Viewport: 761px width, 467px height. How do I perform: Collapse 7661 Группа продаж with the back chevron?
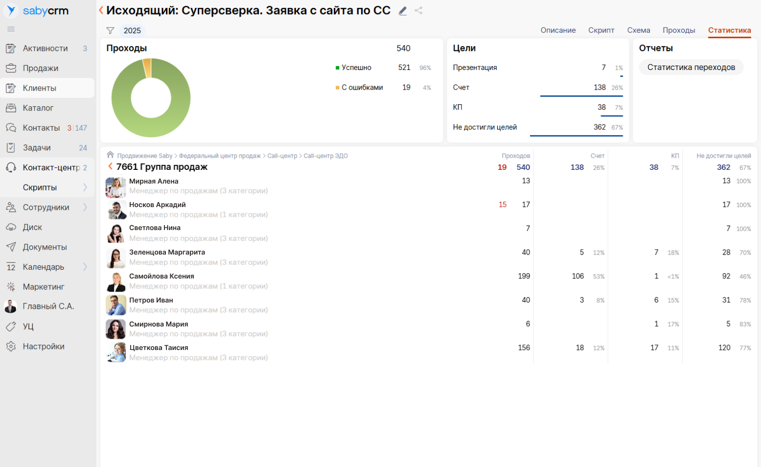110,166
